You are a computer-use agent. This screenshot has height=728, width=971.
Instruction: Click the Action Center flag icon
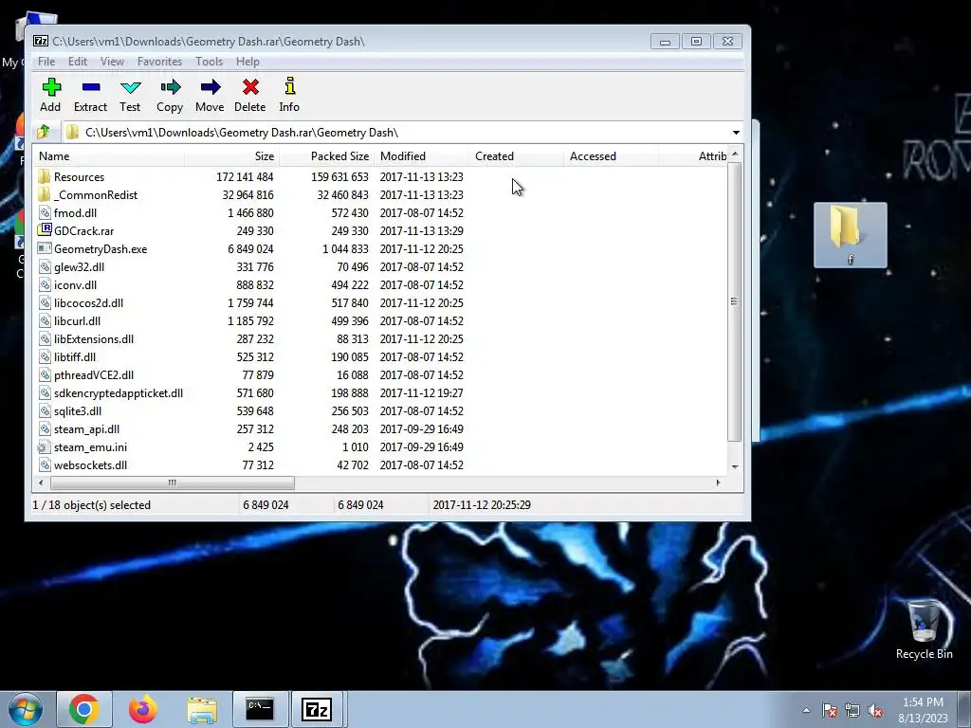click(830, 710)
